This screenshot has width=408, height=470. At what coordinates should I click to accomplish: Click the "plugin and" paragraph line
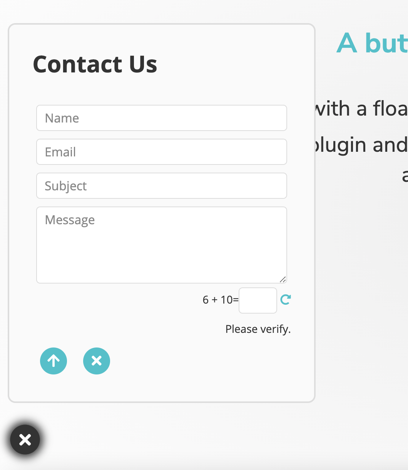361,145
